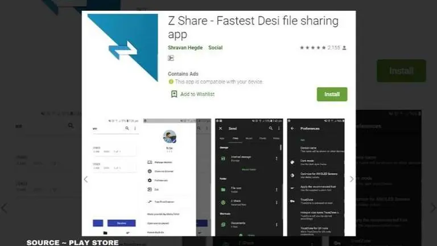The width and height of the screenshot is (437, 246).
Task: Click the profile avatar in the drawer screenshot
Action: pos(170,137)
